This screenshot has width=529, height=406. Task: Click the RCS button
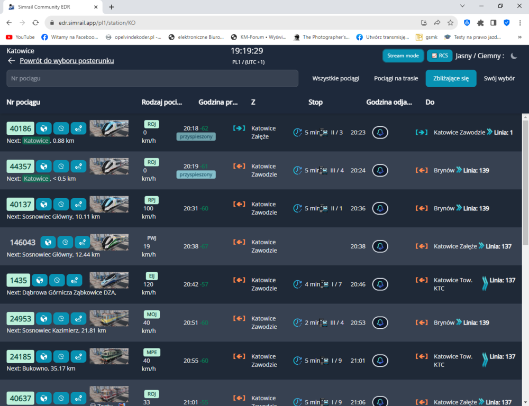439,56
